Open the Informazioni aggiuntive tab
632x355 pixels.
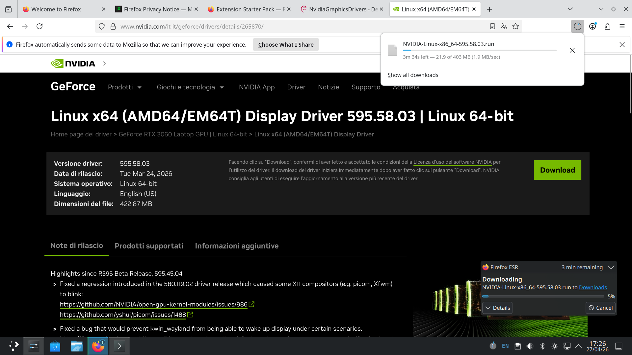point(237,246)
